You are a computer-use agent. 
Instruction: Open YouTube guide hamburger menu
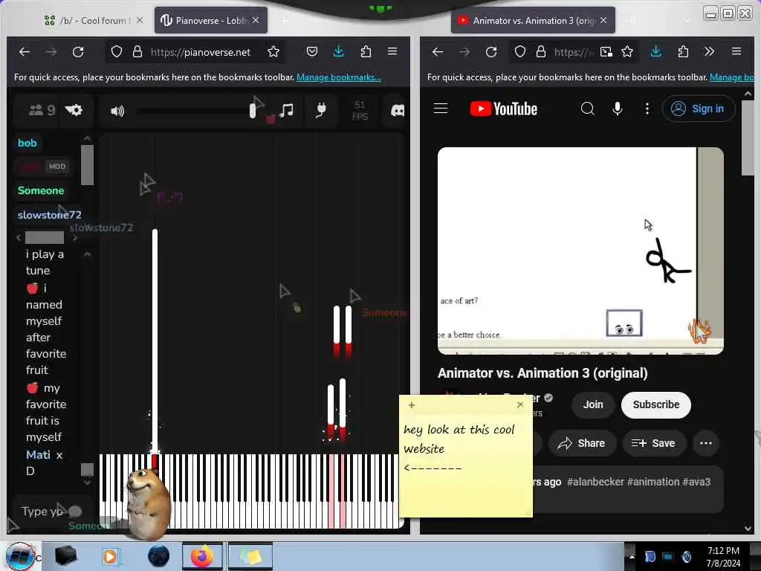(x=441, y=109)
